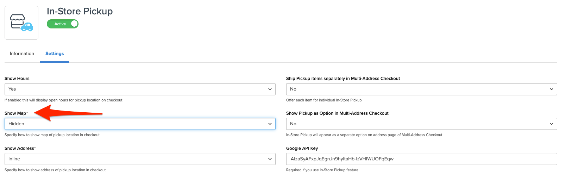The image size is (566, 186).
Task: Focus the Google API Key input field
Action: click(421, 159)
